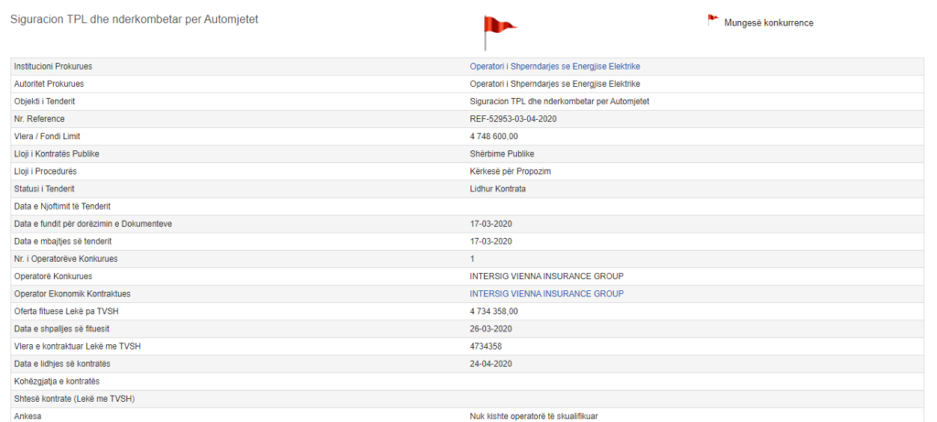The width and height of the screenshot is (937, 422).
Task: Click the 'Institucioni Prokurues' row label
Action: click(53, 67)
